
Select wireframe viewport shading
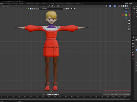coord(122,6)
